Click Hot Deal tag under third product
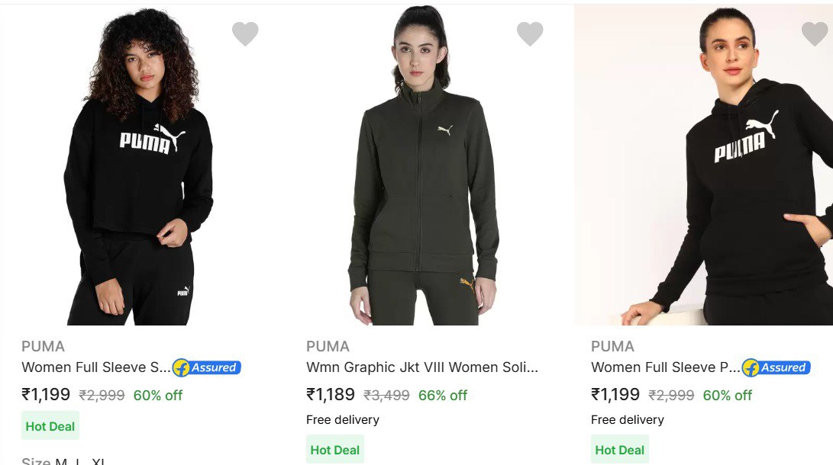 620,450
